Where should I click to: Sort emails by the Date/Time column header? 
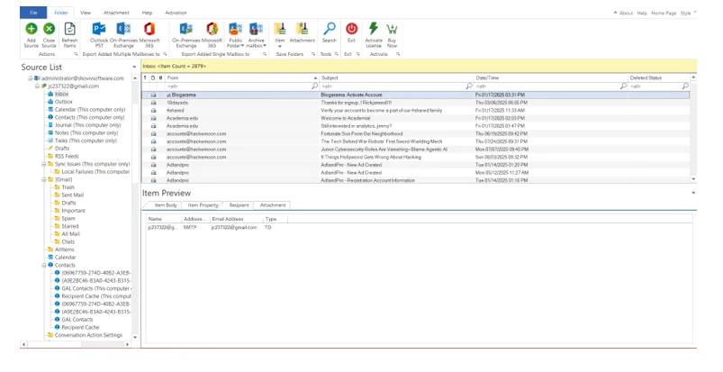point(551,78)
